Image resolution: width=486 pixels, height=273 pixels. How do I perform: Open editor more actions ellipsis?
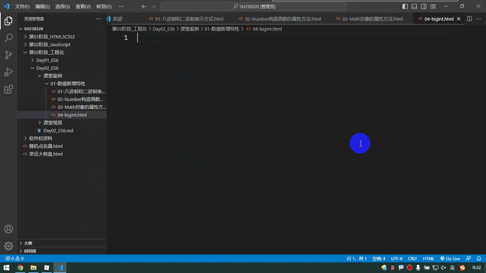(x=479, y=19)
